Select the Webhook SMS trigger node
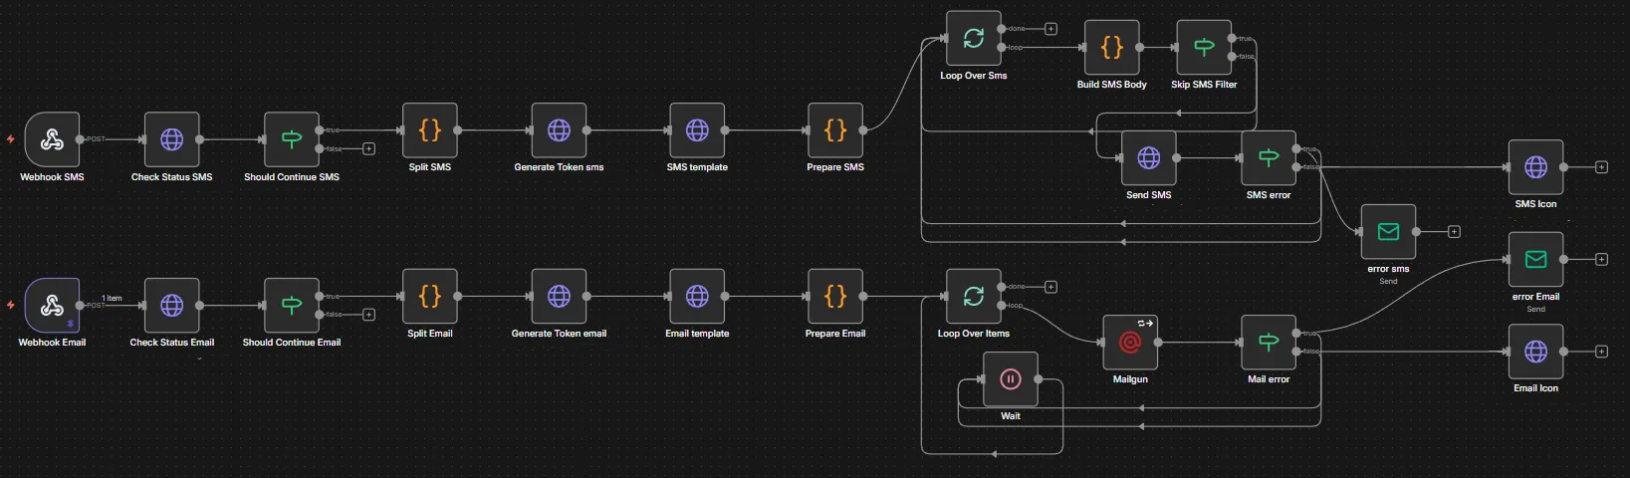1630x478 pixels. (52, 139)
